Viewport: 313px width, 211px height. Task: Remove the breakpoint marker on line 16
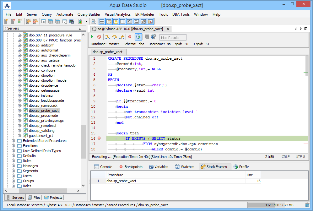pyautogui.click(x=99, y=138)
